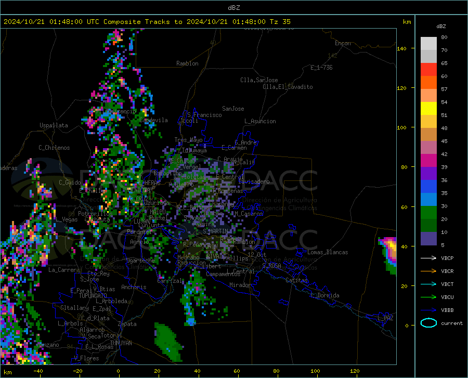Click the L_PAZ map label

[385, 318]
